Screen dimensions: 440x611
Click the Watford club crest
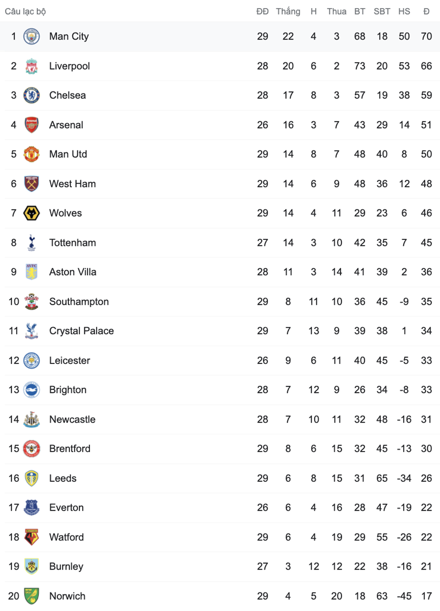[32, 537]
